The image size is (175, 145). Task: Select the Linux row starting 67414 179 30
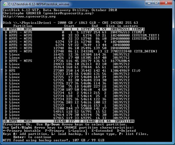pos(67,115)
